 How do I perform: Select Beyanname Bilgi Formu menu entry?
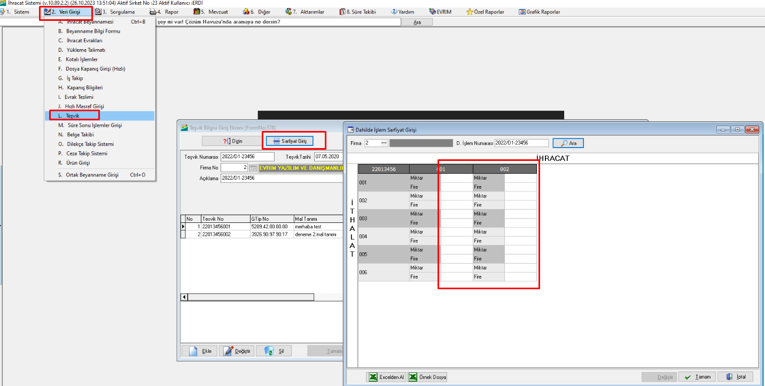[x=100, y=31]
